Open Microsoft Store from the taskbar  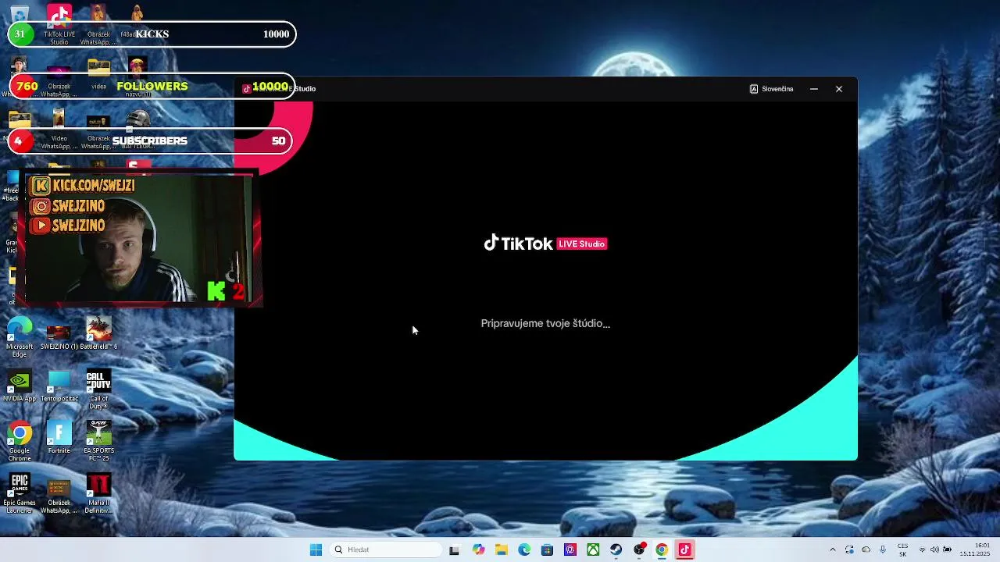pyautogui.click(x=547, y=550)
